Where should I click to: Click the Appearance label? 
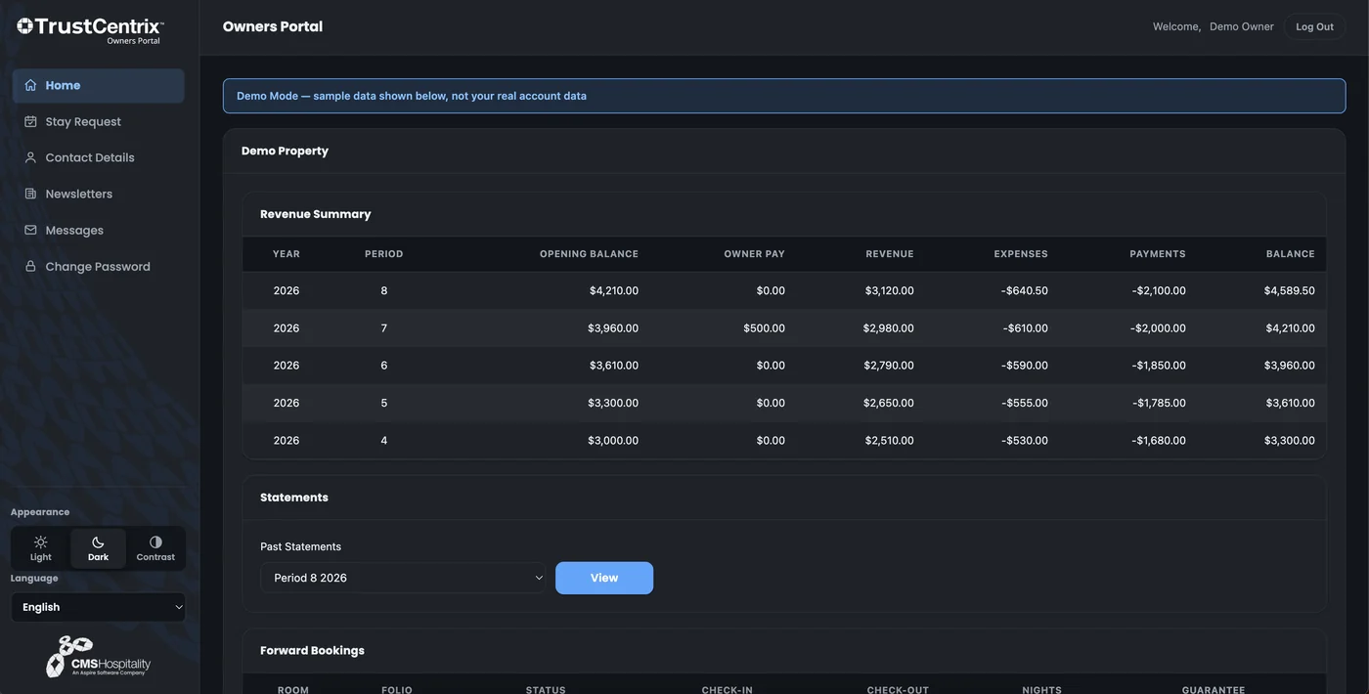point(40,512)
